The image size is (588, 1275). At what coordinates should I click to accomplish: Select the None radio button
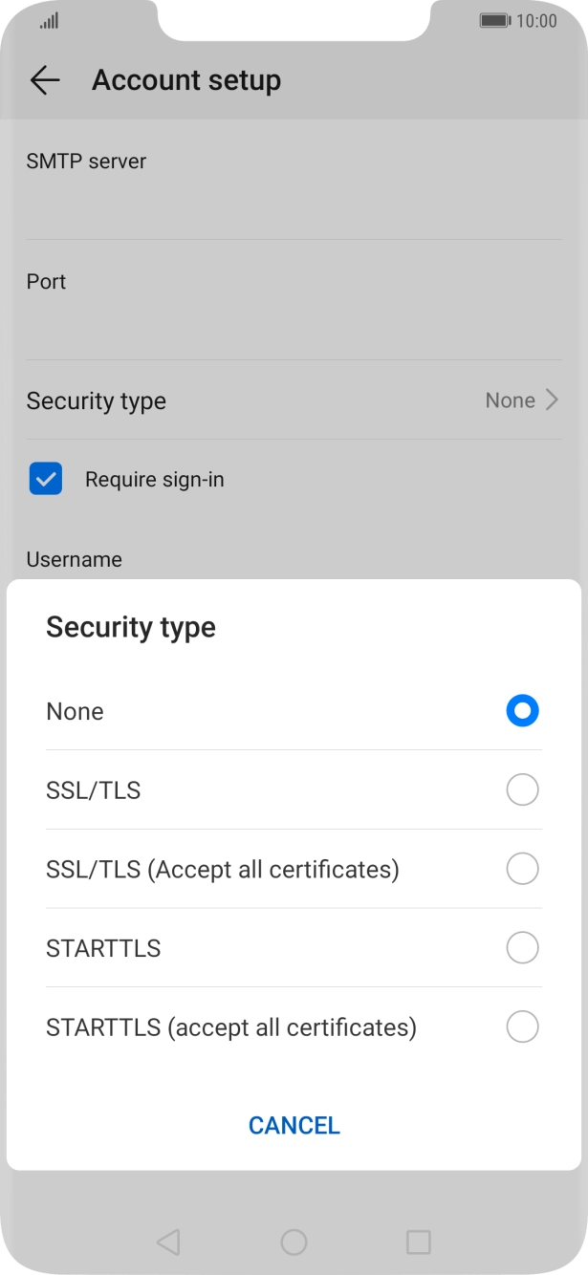522,711
